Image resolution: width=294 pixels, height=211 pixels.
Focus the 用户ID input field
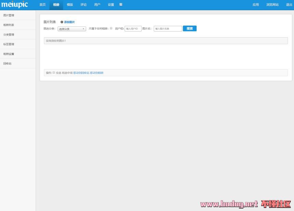(133, 29)
